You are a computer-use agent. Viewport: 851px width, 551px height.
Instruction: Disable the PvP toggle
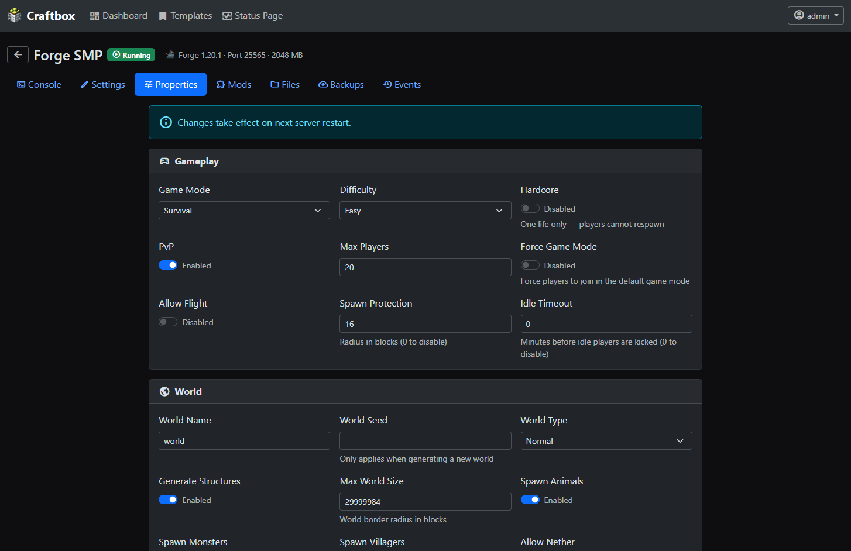168,265
